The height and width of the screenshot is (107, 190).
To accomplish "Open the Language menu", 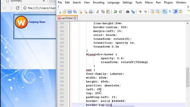I will coord(113,2).
